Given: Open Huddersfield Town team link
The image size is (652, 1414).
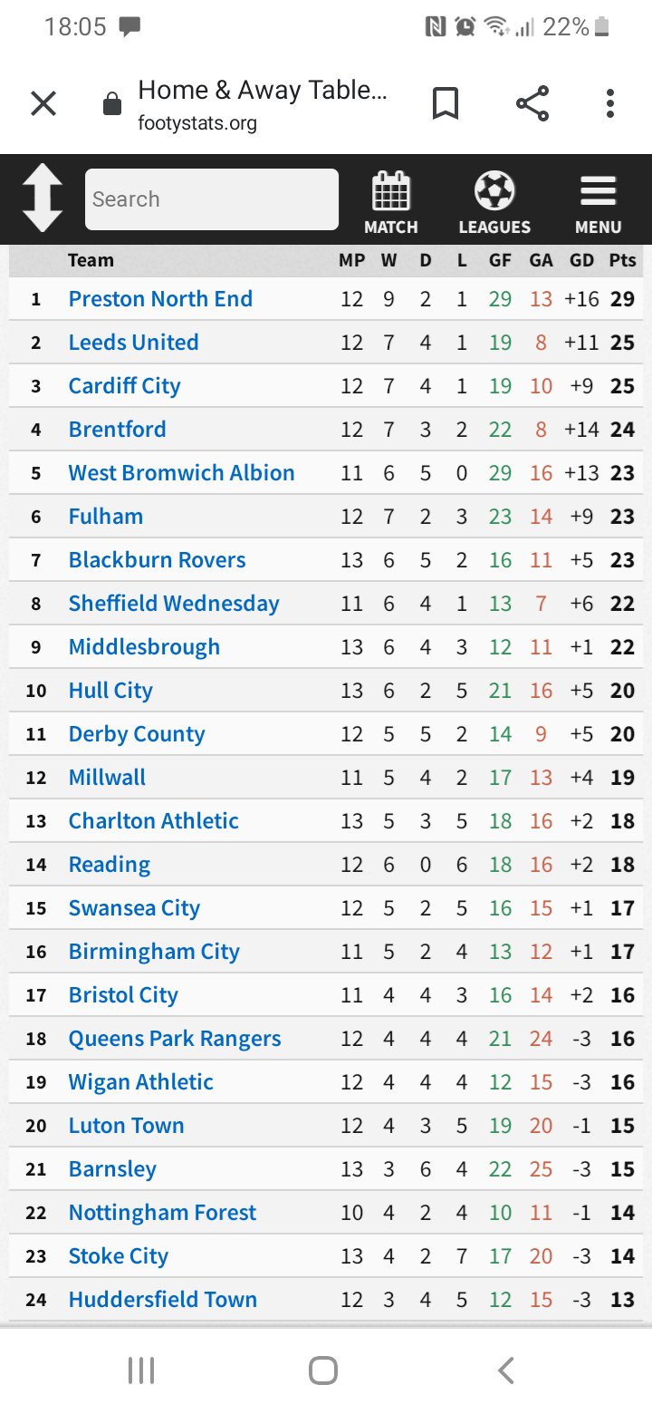Looking at the screenshot, I should pos(163,1300).
